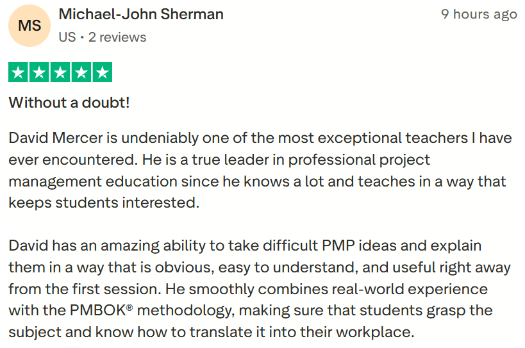Click the registered trademark symbol after PMBOK

pos(129,308)
